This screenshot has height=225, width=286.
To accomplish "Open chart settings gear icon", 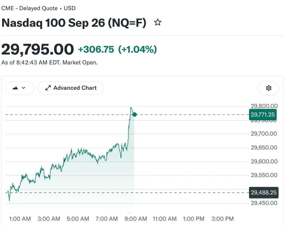I will [269, 88].
